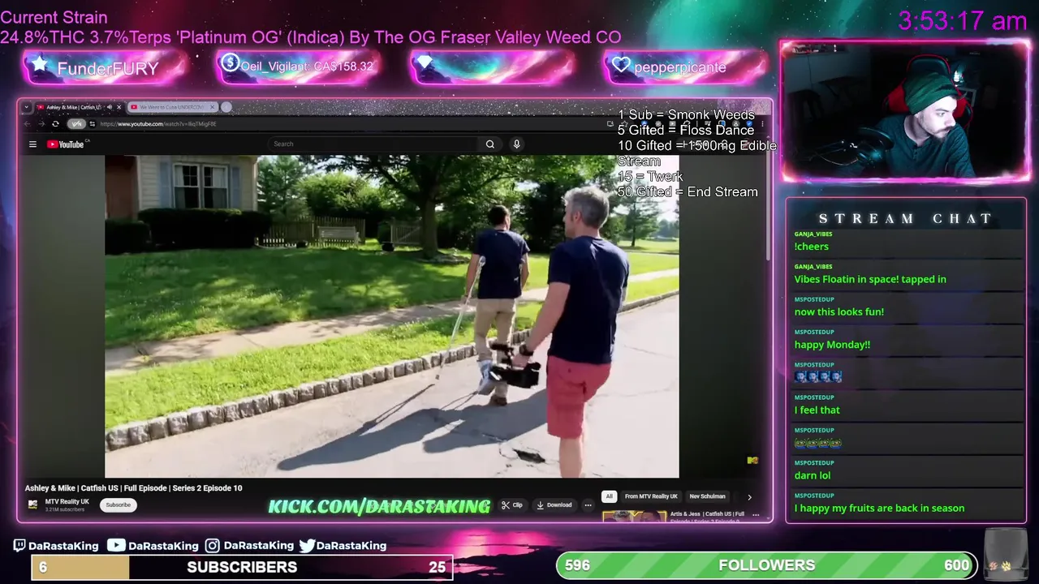
Task: Click the youtube.com address bar URL
Action: [x=159, y=124]
